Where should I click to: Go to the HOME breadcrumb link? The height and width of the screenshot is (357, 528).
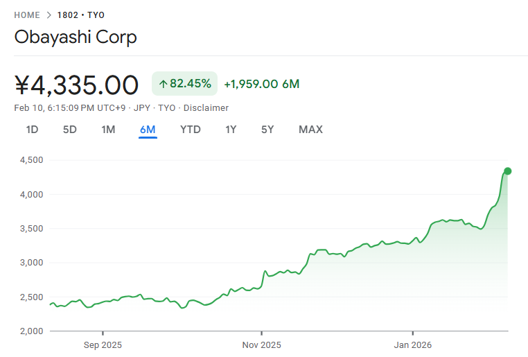27,15
